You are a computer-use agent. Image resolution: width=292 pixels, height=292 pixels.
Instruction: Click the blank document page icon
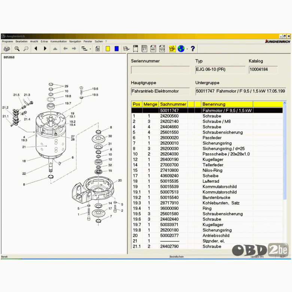(136, 49)
